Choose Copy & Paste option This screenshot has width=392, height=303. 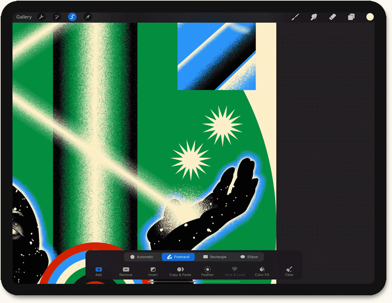[180, 272]
